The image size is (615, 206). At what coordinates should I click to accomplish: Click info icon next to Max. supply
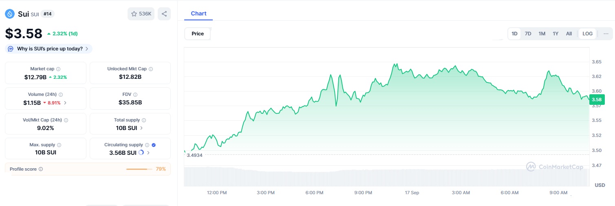click(x=59, y=145)
